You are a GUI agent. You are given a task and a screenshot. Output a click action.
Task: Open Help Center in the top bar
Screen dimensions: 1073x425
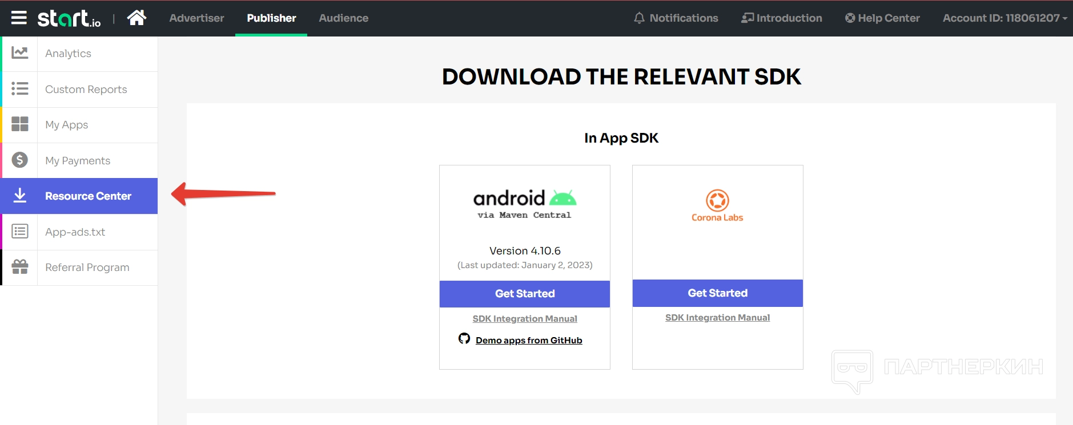(882, 18)
